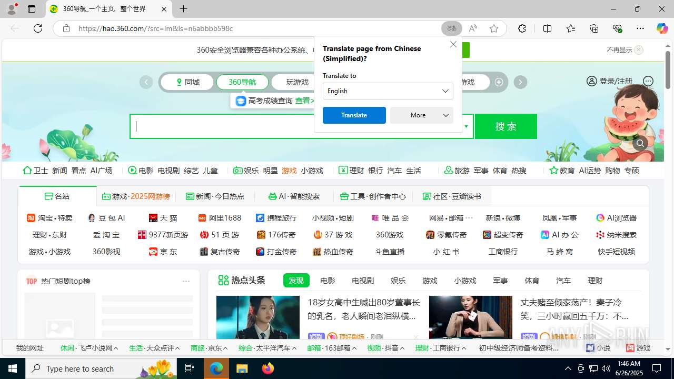The image size is (674, 379).
Task: Select the 玩游戏 tab
Action: coord(298,82)
